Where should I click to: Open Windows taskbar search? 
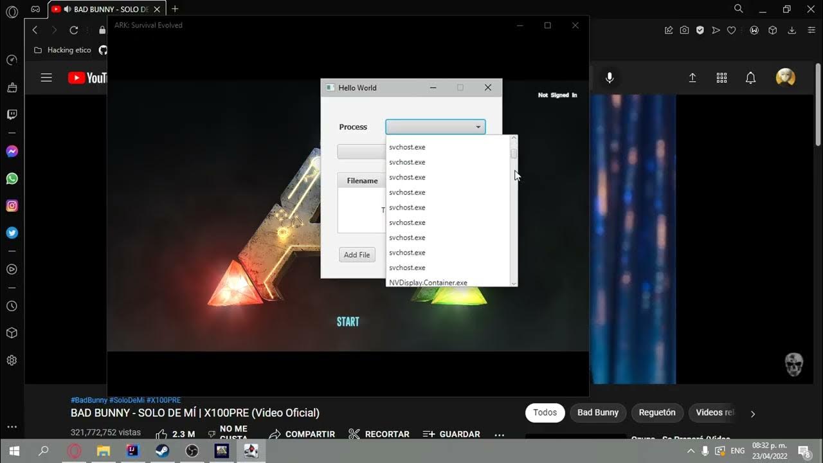coord(44,451)
